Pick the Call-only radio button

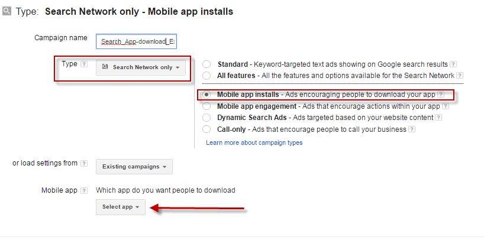206,129
